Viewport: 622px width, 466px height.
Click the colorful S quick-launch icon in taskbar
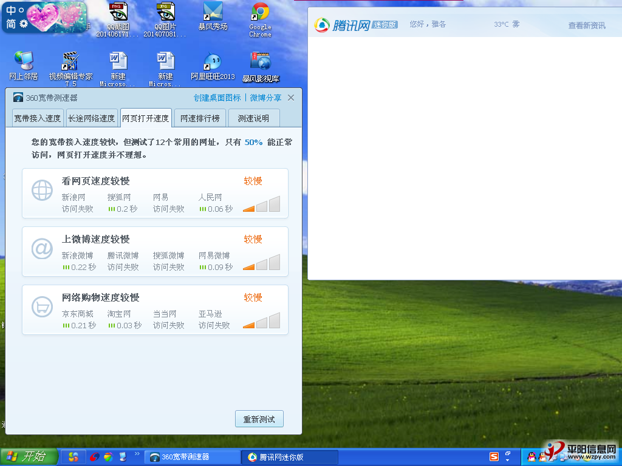pyautogui.click(x=73, y=457)
